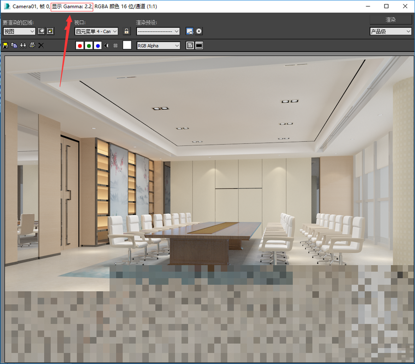Click the Edit Region hand icon
This screenshot has width=415, height=364.
(41, 31)
